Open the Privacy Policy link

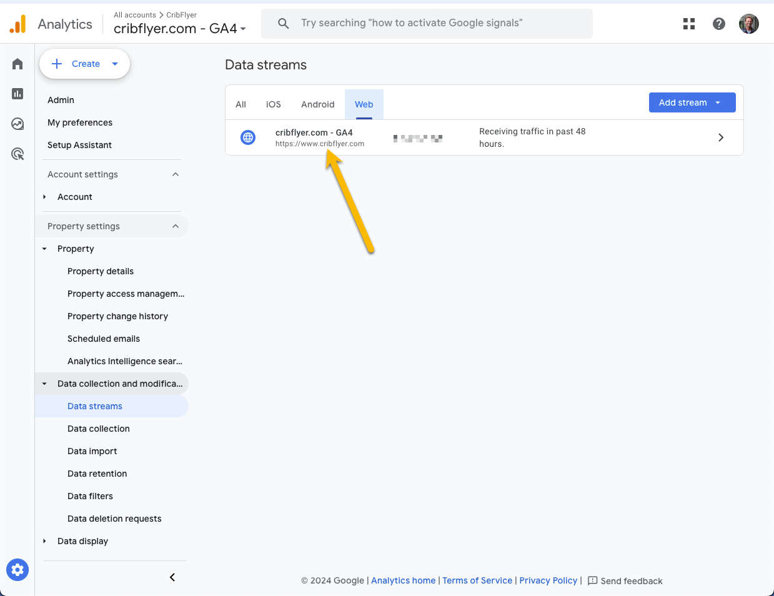pyautogui.click(x=548, y=580)
